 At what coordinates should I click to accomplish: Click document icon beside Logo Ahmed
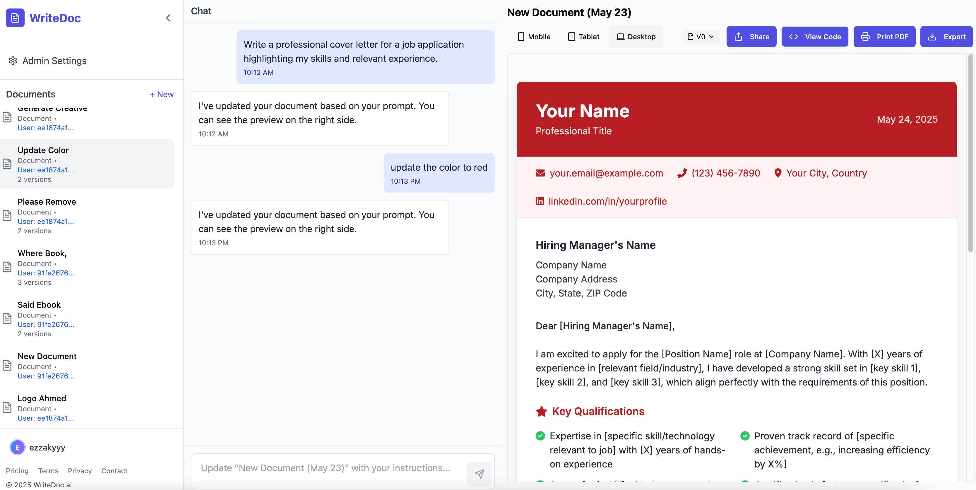7,407
